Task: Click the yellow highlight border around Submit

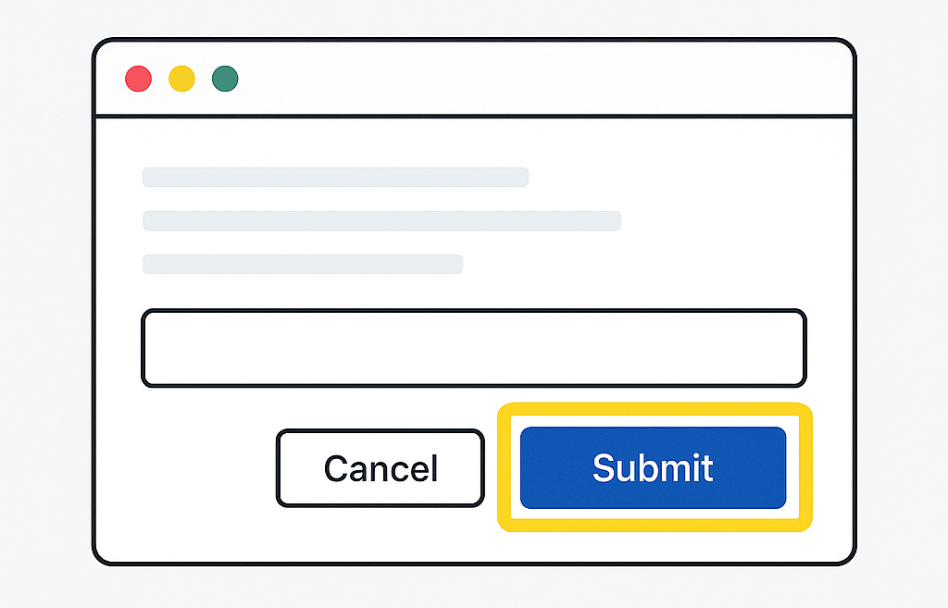Action: point(655,408)
